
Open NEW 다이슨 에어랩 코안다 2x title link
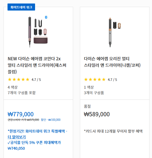pos(37,65)
